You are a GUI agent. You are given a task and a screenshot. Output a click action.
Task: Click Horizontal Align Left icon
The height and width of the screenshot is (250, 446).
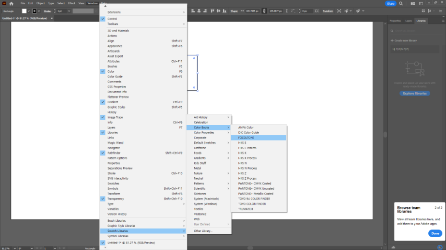(193, 11)
